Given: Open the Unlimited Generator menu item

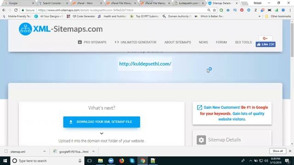Looking at the screenshot, I should [x=136, y=42].
